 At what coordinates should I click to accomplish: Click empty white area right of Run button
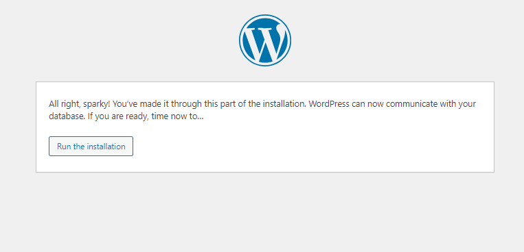pyautogui.click(x=301, y=146)
